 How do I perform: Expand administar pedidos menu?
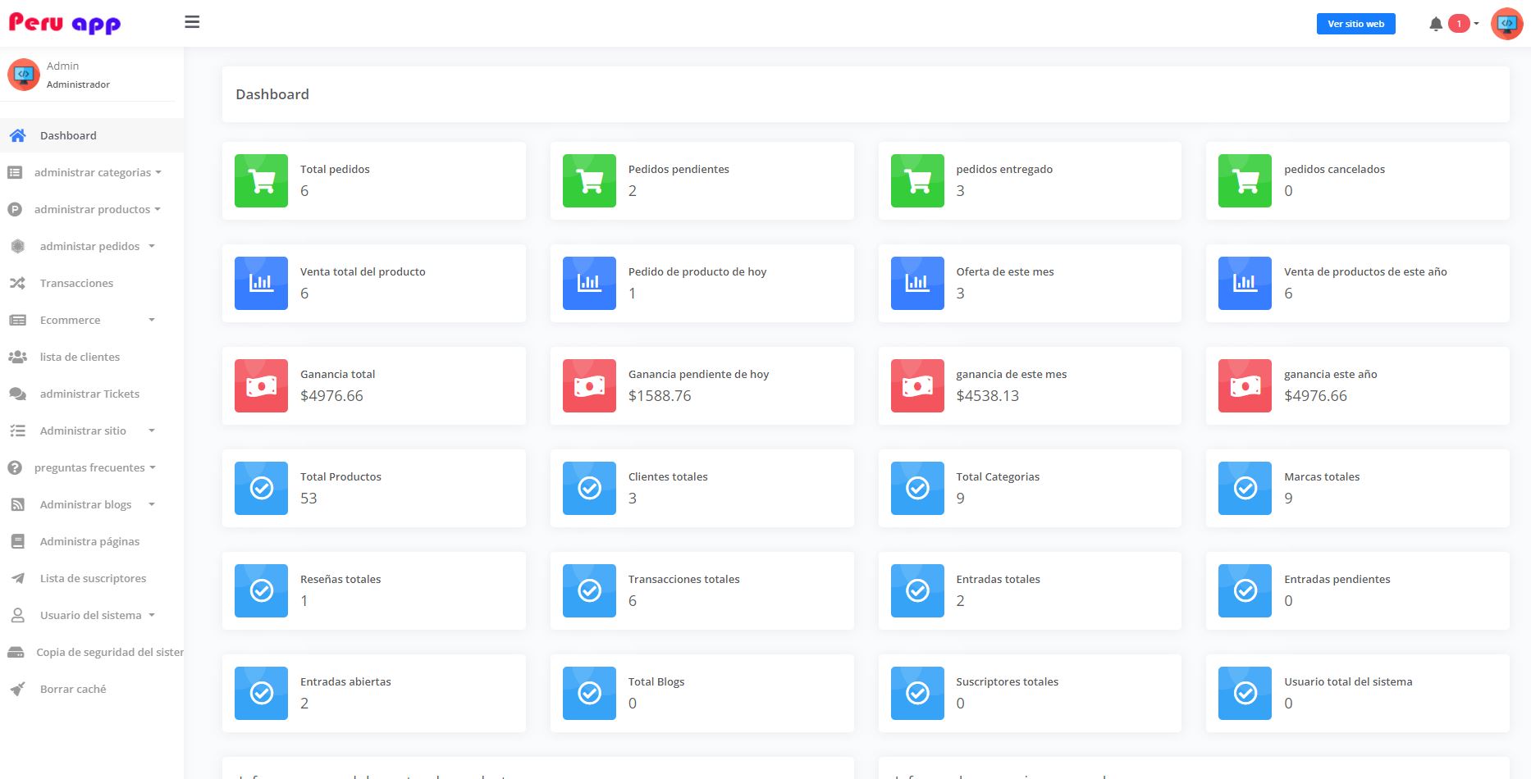[x=92, y=246]
